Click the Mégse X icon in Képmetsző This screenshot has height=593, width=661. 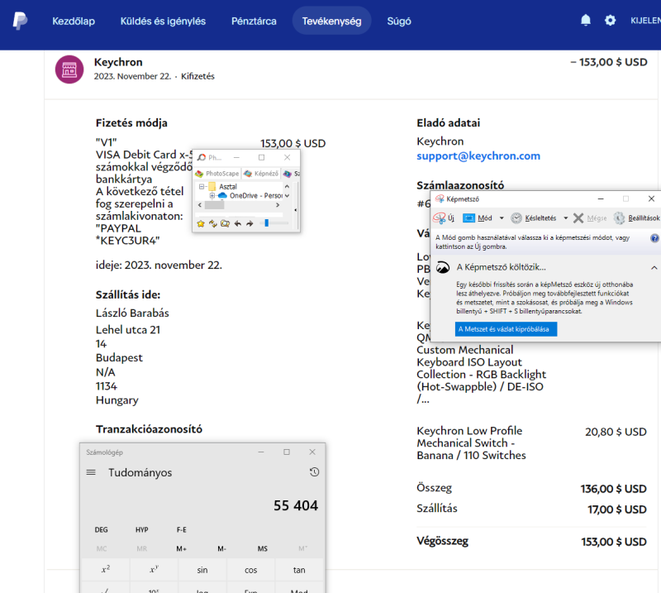[x=578, y=218]
